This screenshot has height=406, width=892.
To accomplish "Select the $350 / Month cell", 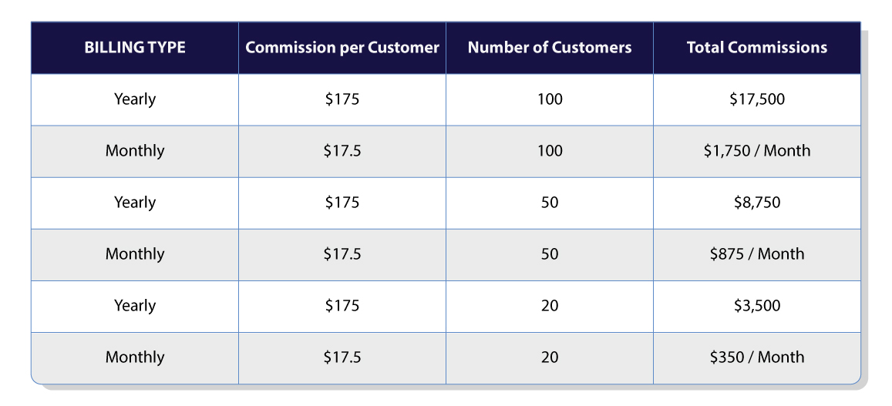I will coord(757,357).
